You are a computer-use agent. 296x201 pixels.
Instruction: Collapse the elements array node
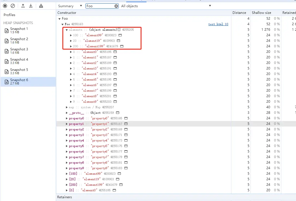(x=67, y=30)
